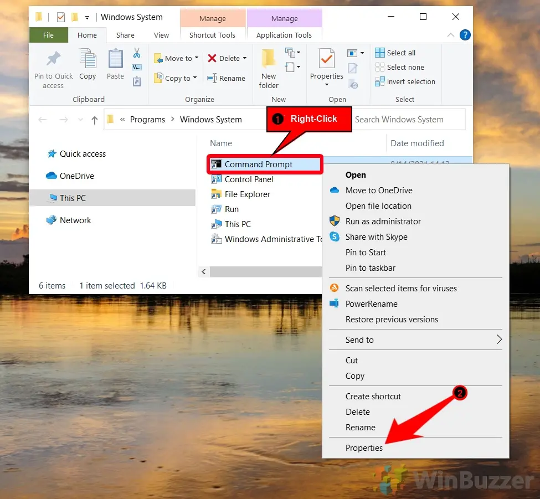
Task: Expand the Open dropdown arrow in ribbon
Action: (362, 53)
